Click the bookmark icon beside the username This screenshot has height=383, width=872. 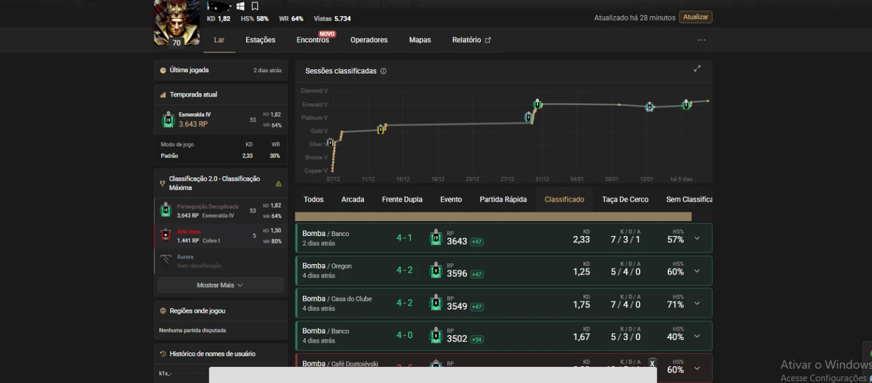coord(255,6)
